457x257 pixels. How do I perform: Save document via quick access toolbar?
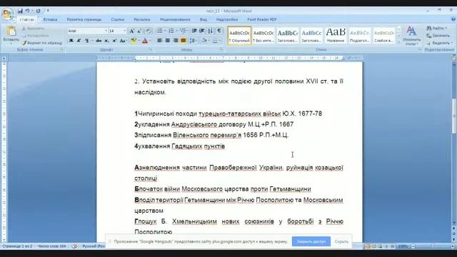[x=20, y=11]
